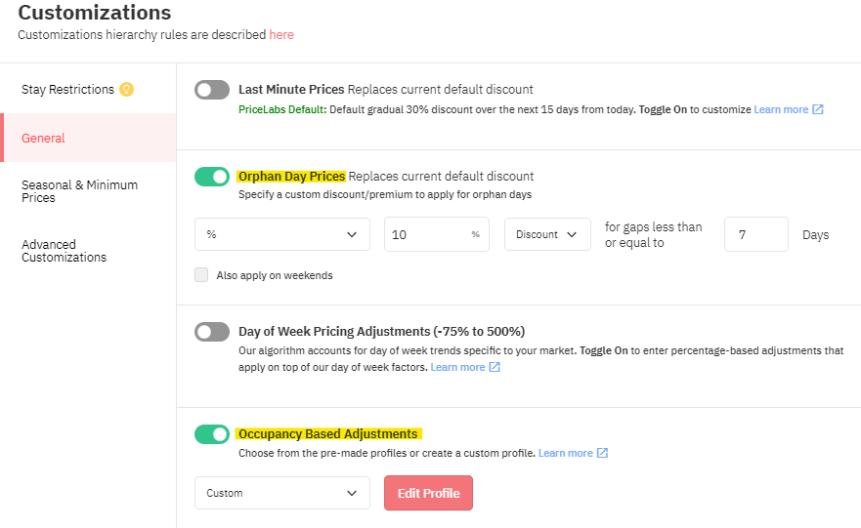Enable Day of Week Pricing Adjustments toggle
The height and width of the screenshot is (528, 861).
[x=212, y=332]
